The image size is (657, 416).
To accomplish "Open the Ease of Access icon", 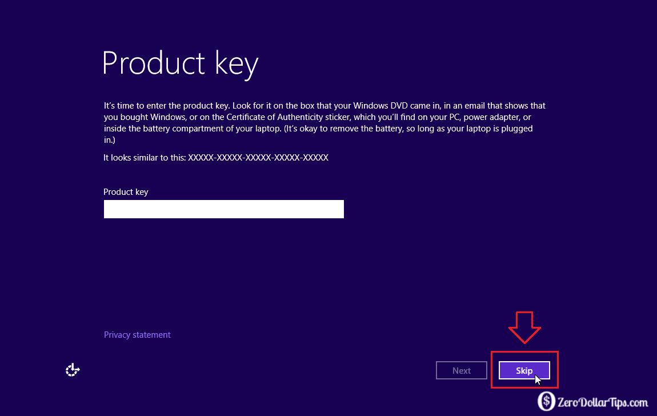I will [73, 371].
